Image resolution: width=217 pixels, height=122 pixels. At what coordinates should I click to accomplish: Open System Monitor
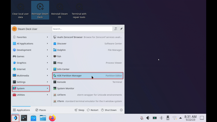coord(88,88)
